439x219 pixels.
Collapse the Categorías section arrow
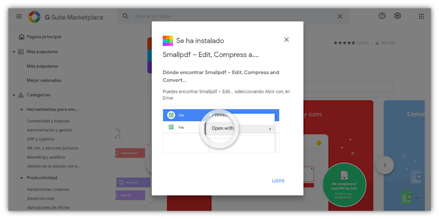(x=14, y=95)
